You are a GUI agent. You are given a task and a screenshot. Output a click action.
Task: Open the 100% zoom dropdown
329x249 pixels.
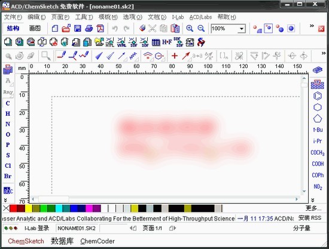(x=242, y=29)
